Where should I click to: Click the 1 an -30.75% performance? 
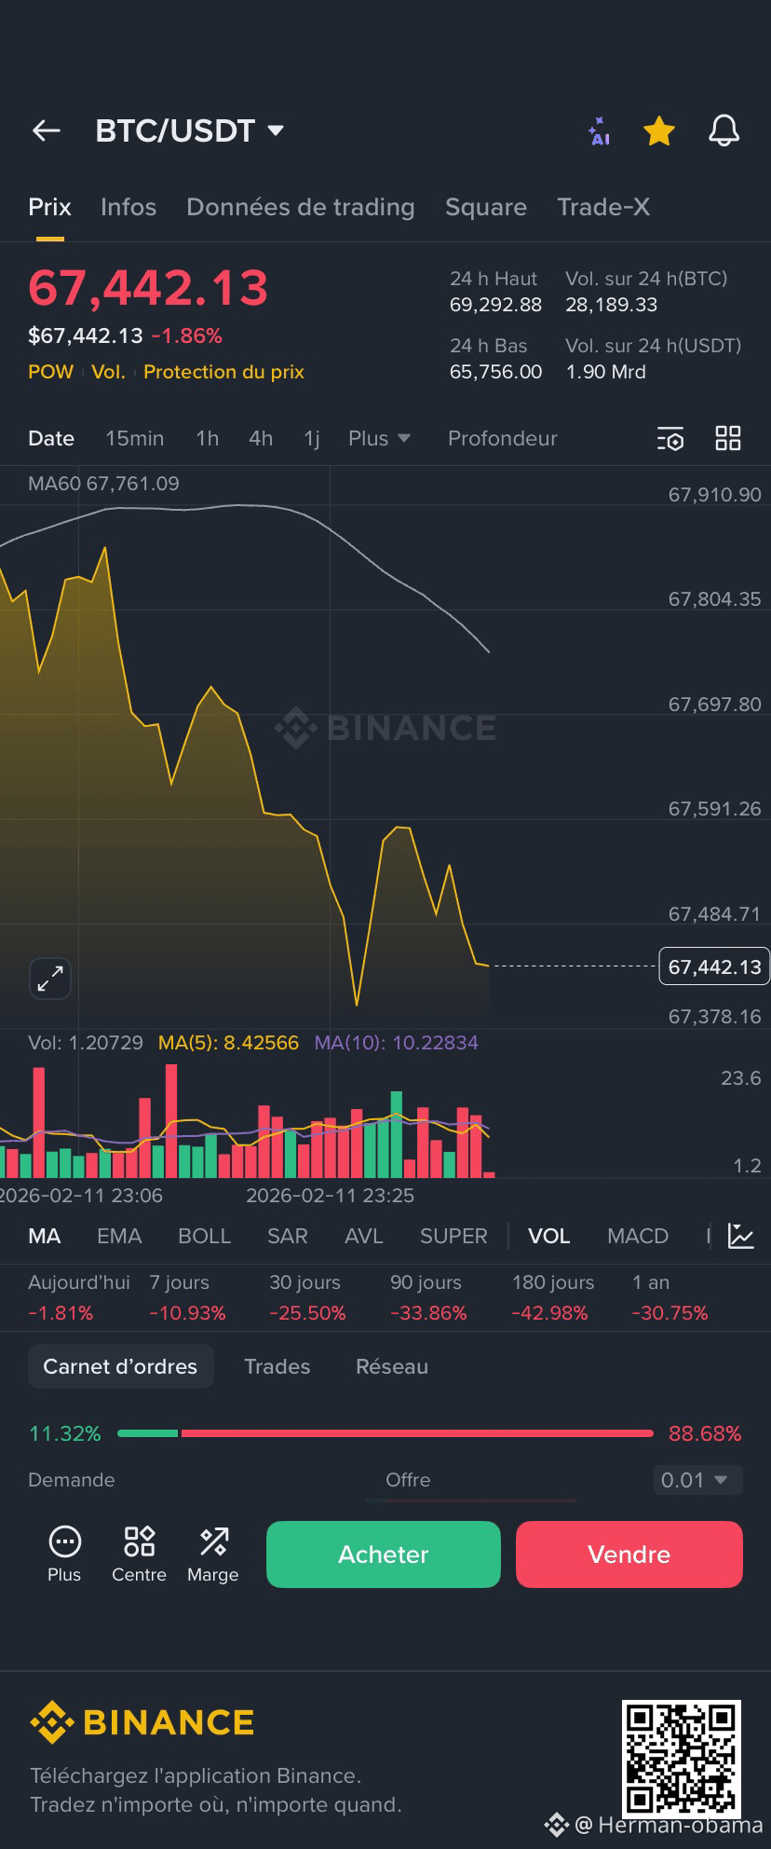pyautogui.click(x=670, y=1297)
